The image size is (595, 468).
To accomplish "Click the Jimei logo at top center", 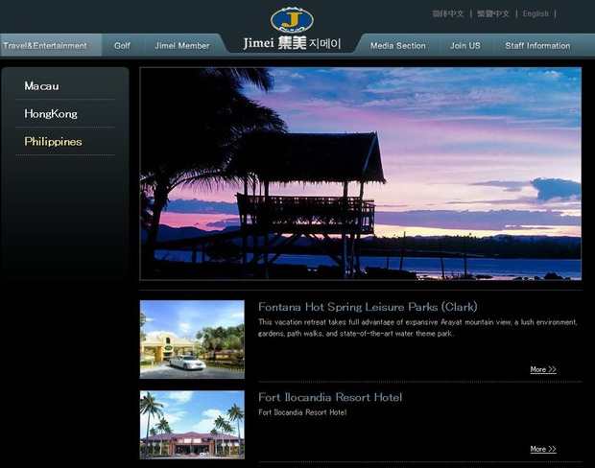I will pos(292,29).
